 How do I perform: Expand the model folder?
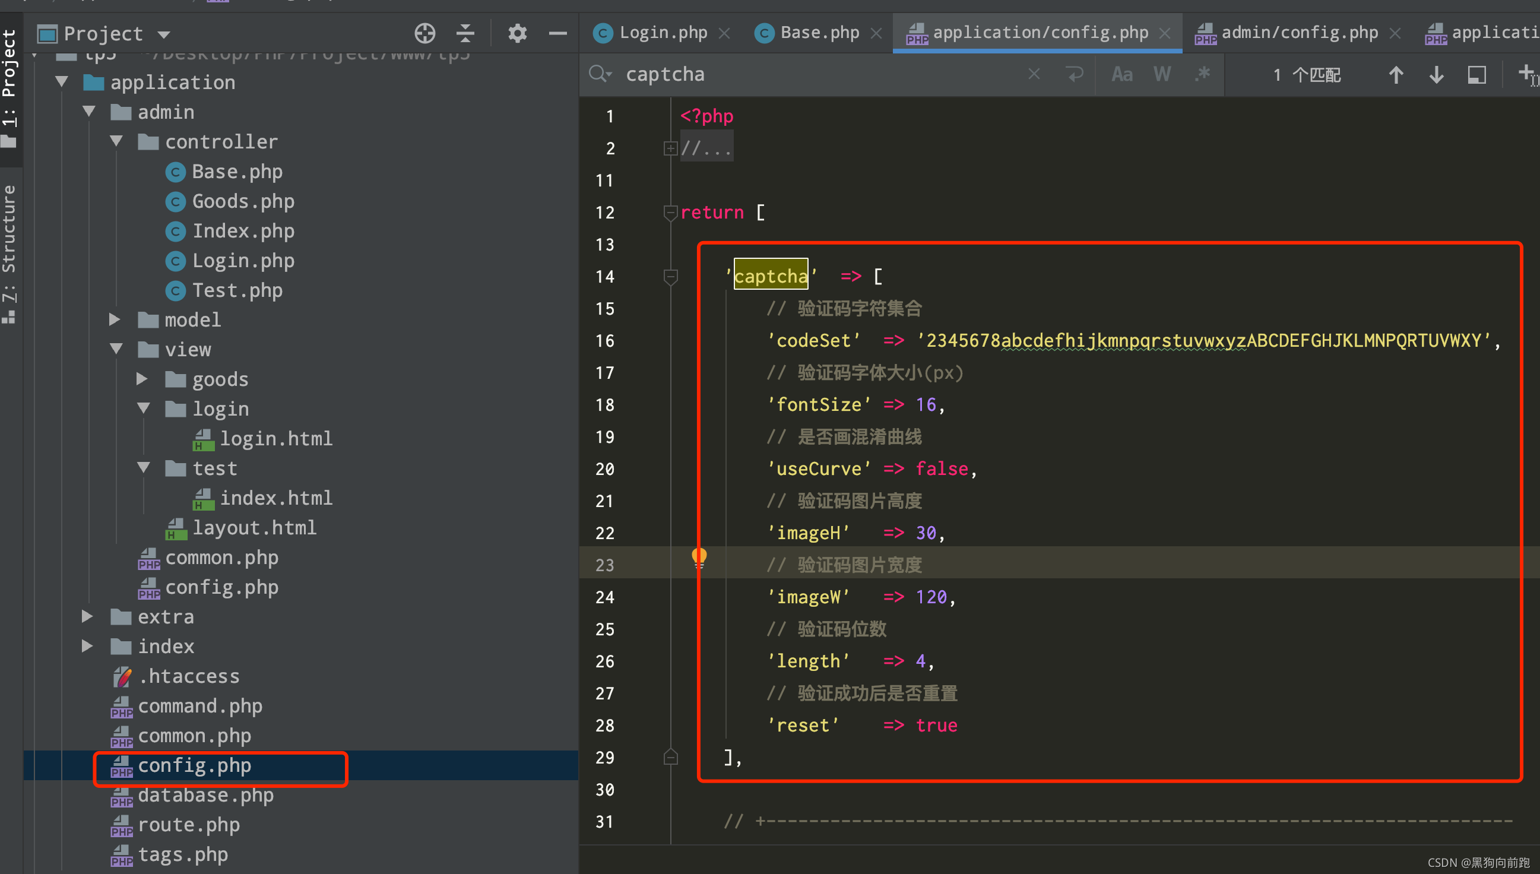click(x=114, y=319)
